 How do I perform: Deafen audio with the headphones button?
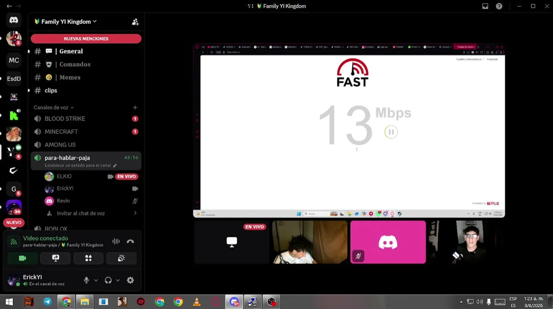(108, 280)
